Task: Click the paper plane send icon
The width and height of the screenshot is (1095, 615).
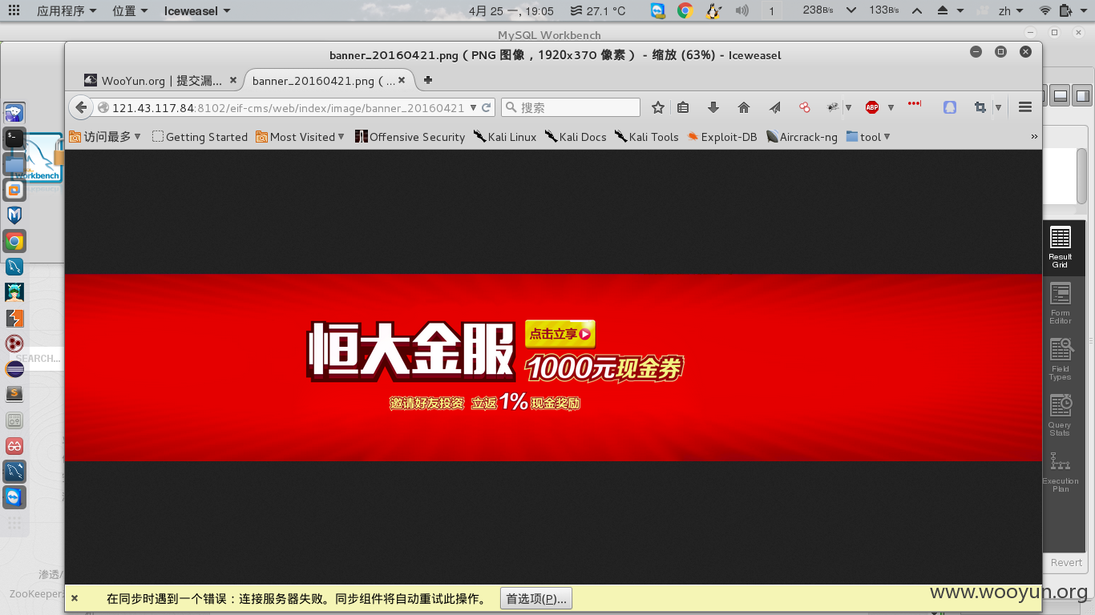Action: [774, 107]
